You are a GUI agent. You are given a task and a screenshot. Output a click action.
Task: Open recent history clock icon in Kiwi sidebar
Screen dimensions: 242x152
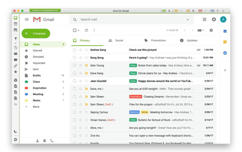pos(16,48)
